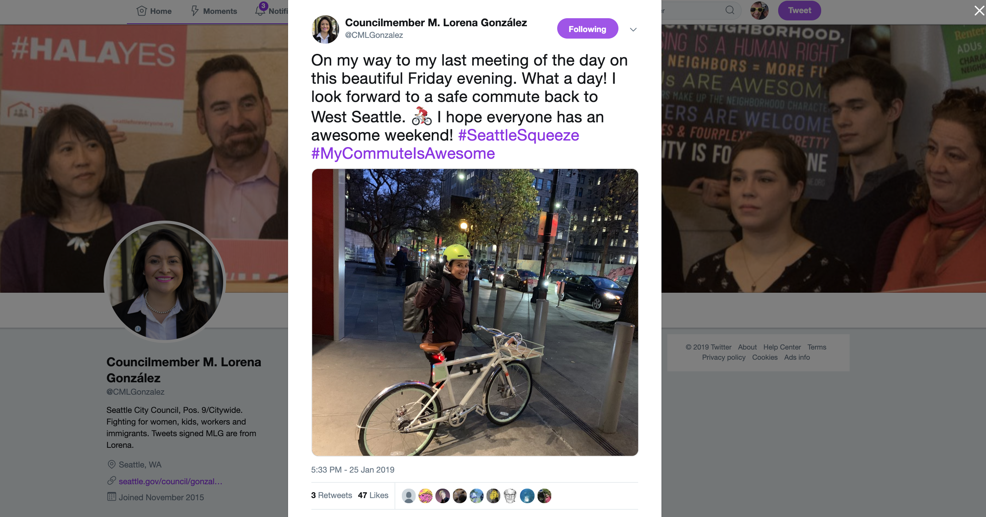
Task: Visit seattle.gov/council/gonzal… profile link
Action: click(x=170, y=481)
